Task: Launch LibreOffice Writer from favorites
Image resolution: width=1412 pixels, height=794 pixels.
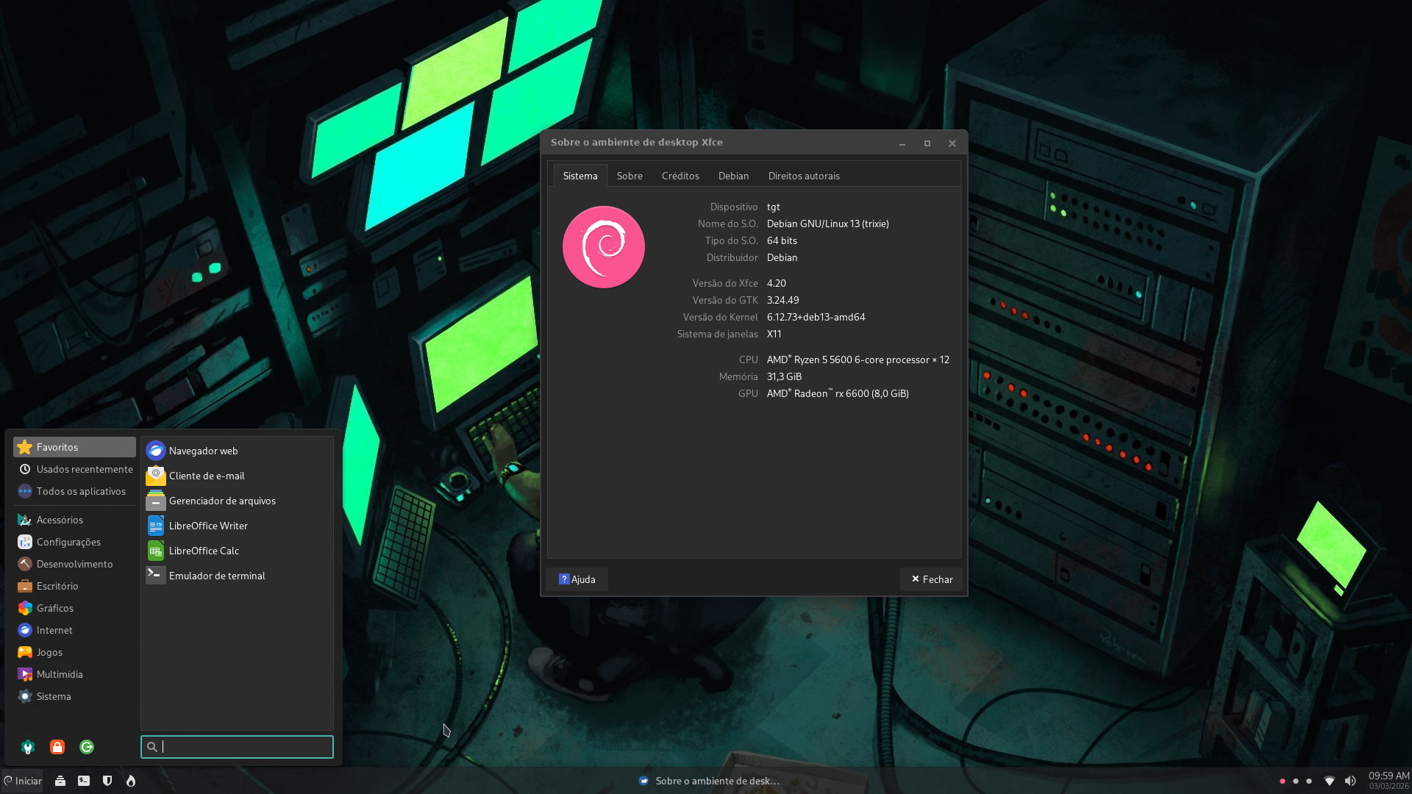Action: click(x=208, y=526)
